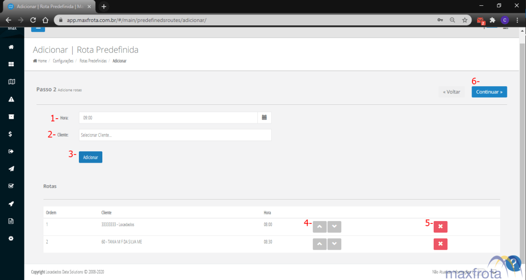The image size is (526, 280).
Task: Click the Configurações breadcrumb link
Action: [63, 61]
